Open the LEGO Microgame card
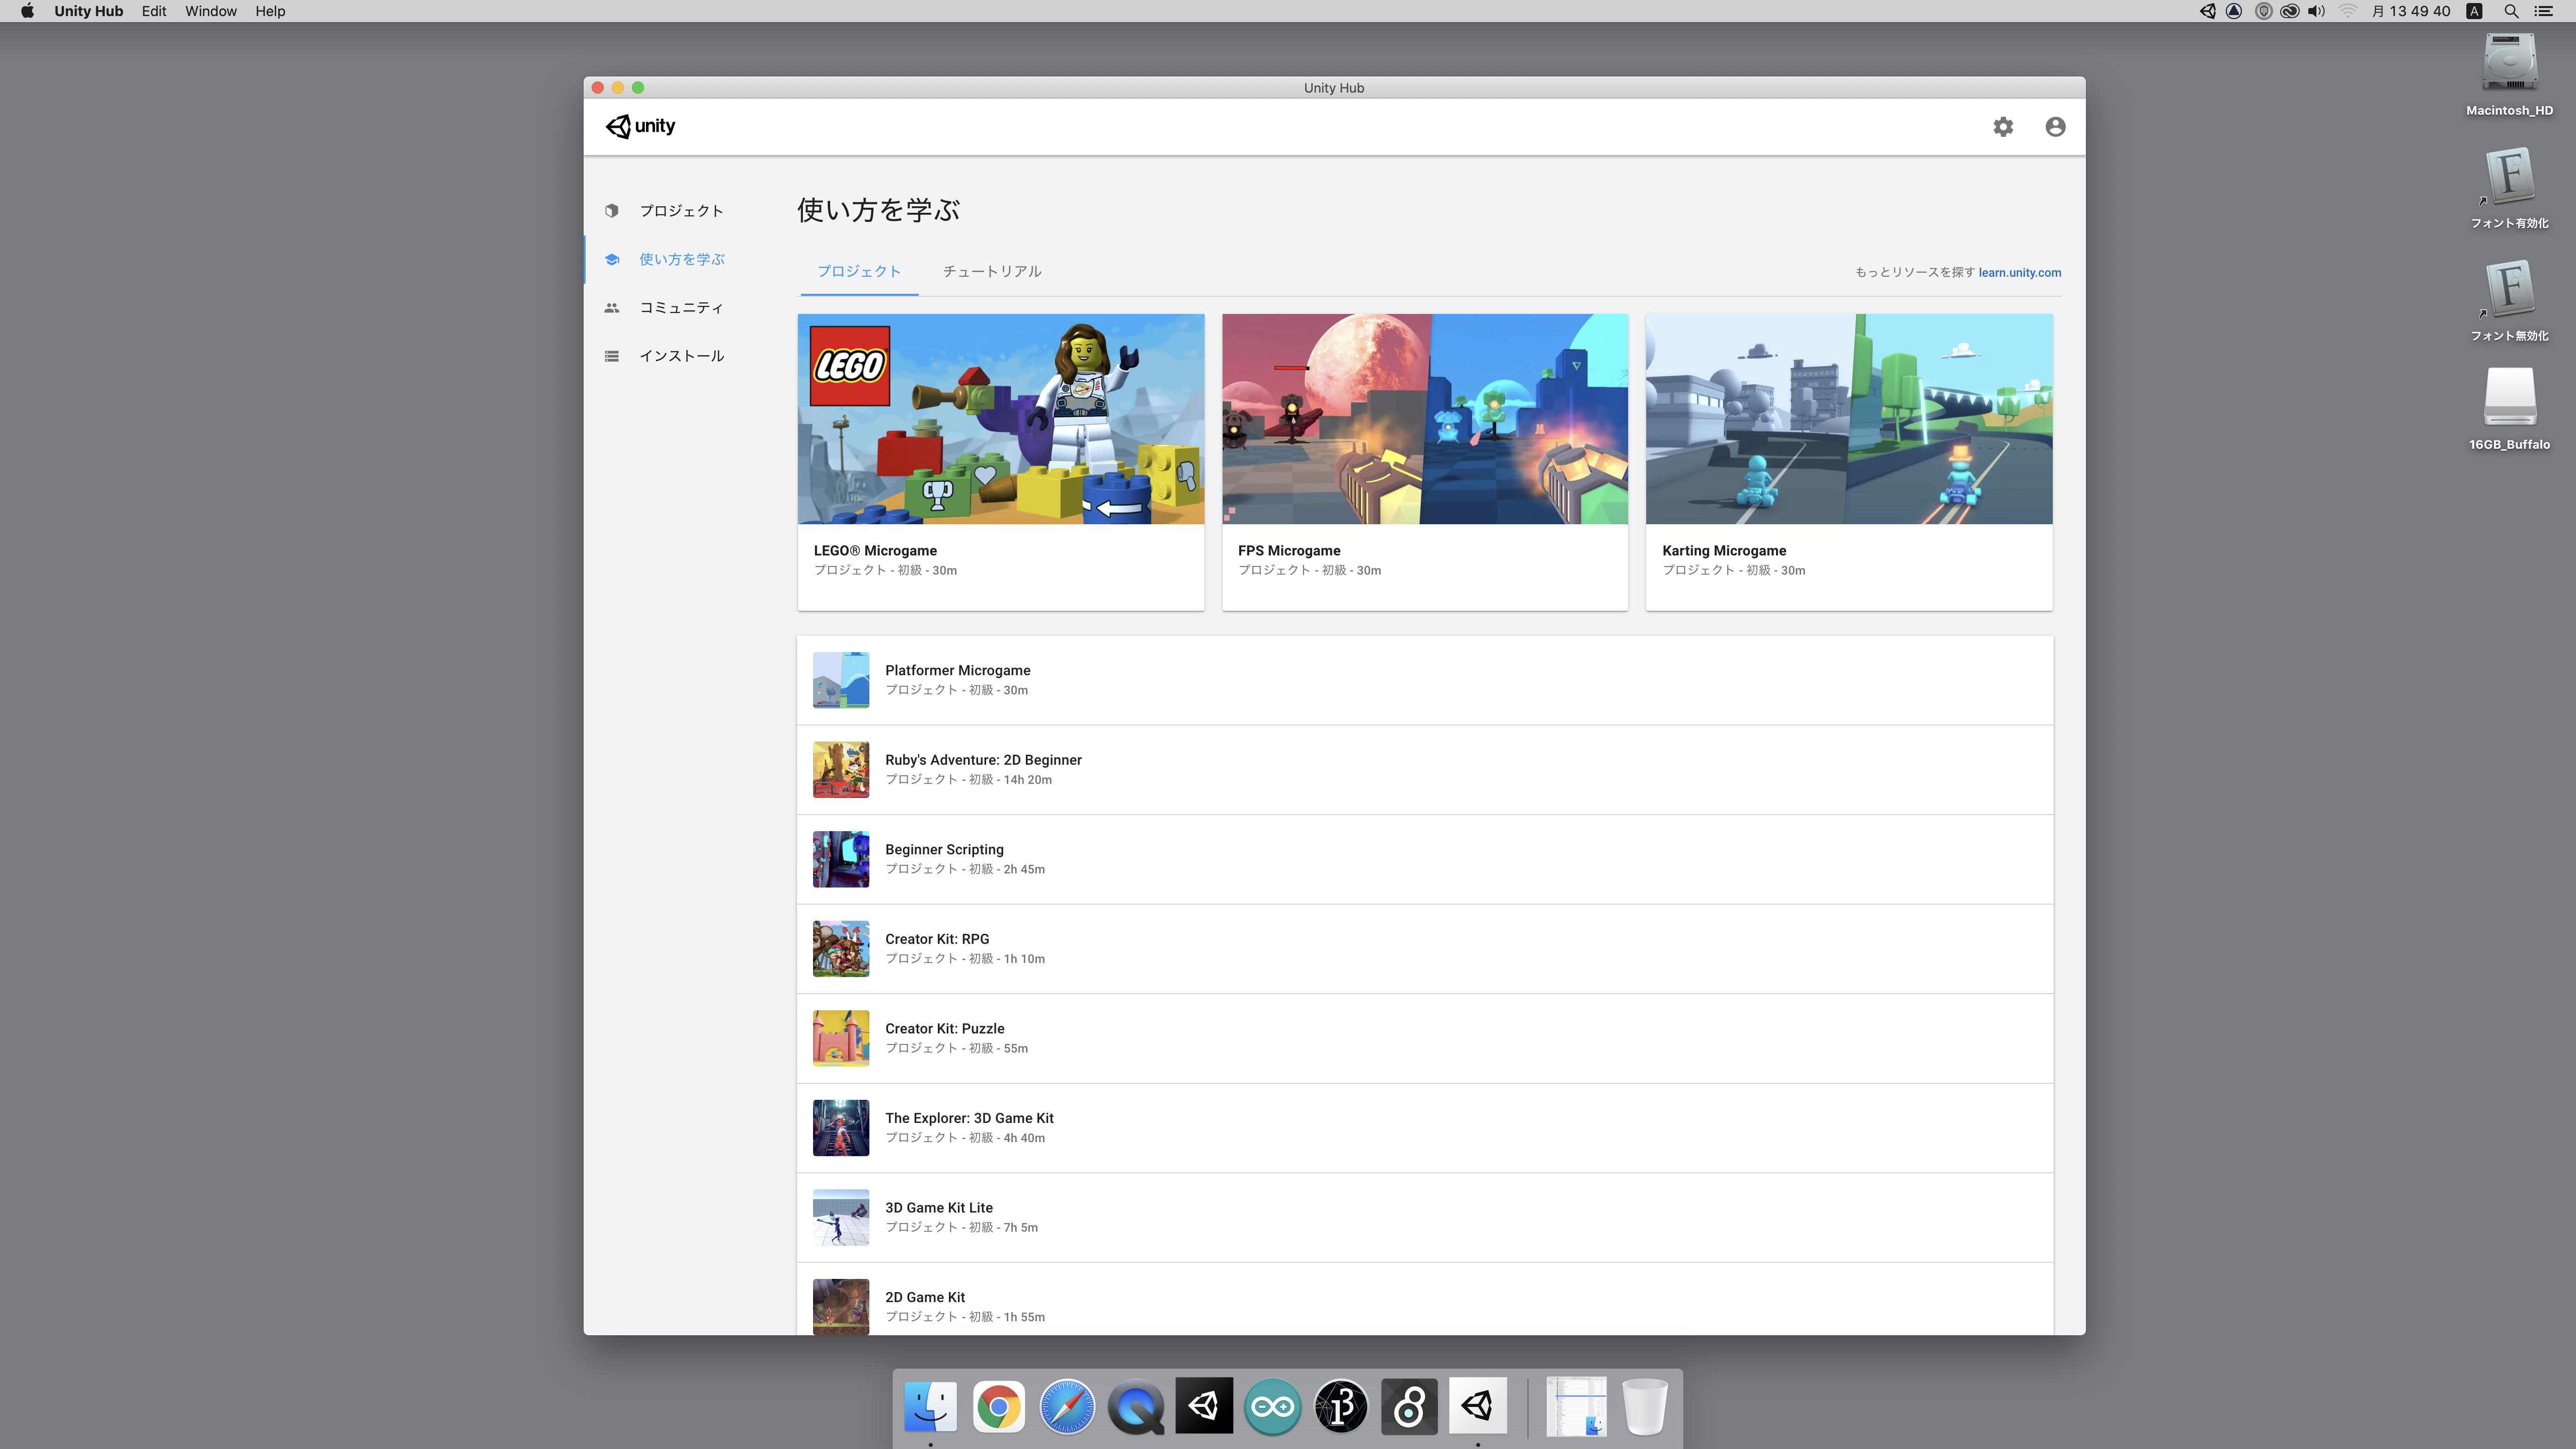2576x1449 pixels. coord(1000,461)
